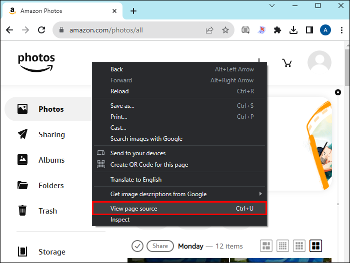Click the extension icon with red X
This screenshot has height=263, width=350.
click(261, 30)
